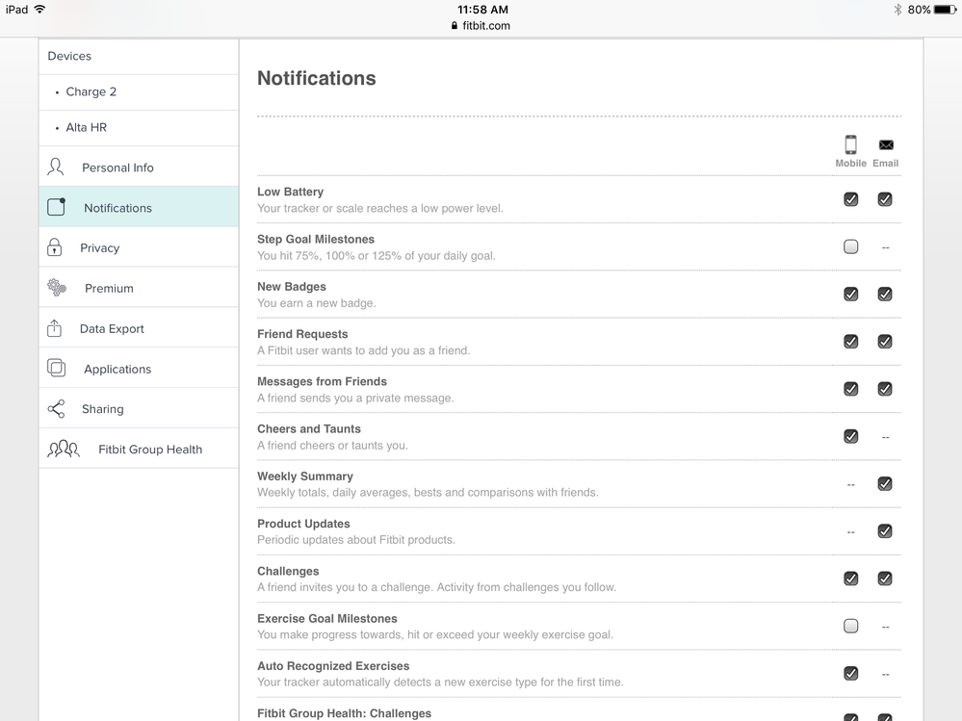Tap the 11:58 AM clock
The width and height of the screenshot is (962, 721).
[x=482, y=10]
